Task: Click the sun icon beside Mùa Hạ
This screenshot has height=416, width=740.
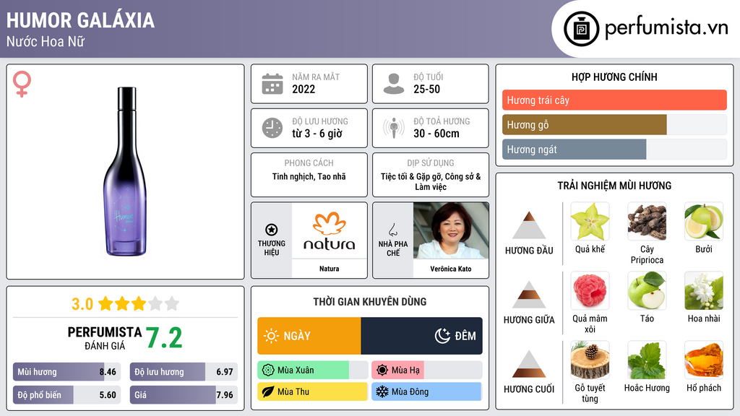Action: [382, 370]
